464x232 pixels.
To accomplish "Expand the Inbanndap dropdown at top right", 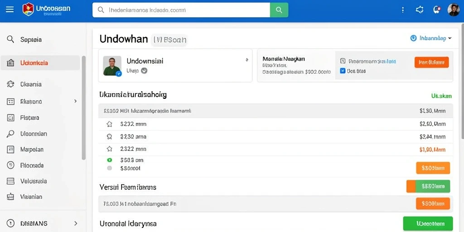I will click(431, 38).
